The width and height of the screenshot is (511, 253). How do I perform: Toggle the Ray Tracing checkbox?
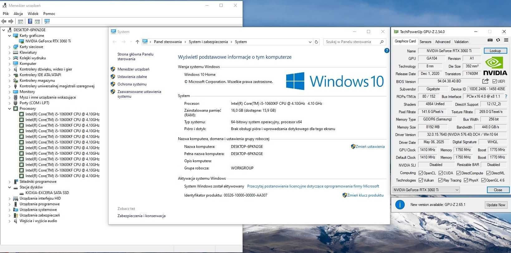click(x=440, y=180)
